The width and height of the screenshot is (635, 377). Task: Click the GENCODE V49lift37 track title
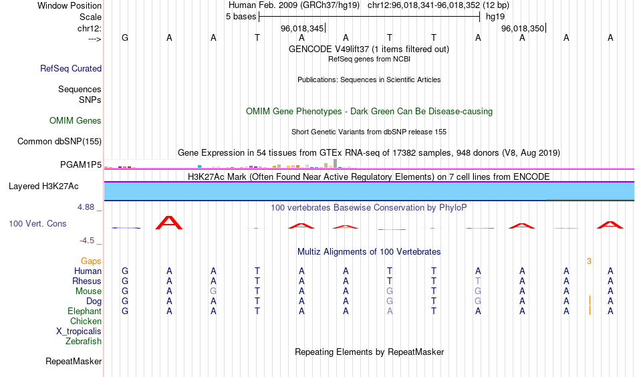(368, 49)
